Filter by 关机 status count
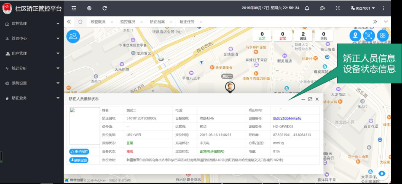This screenshot has width=402, height=184. [x=323, y=36]
